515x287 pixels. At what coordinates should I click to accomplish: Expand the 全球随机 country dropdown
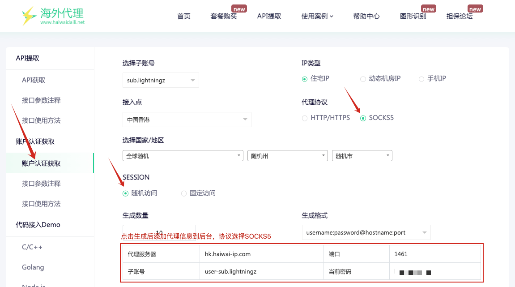pos(183,156)
